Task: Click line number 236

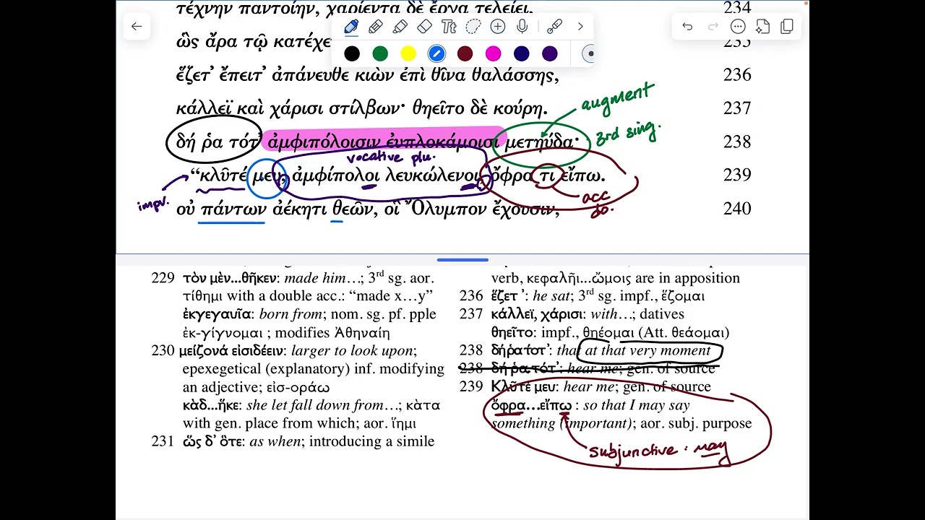Action: coord(737,74)
